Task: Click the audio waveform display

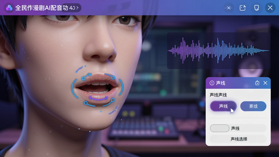Action: pyautogui.click(x=219, y=50)
